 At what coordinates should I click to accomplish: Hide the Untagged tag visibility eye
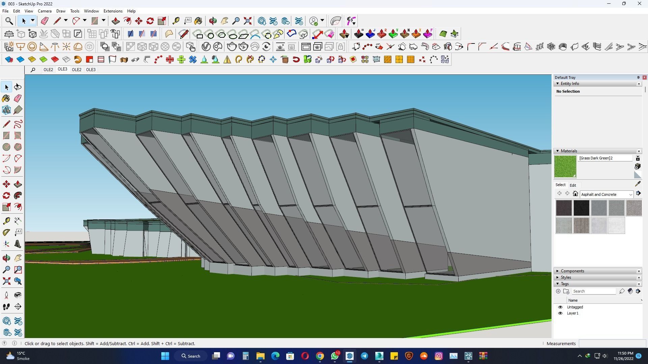pos(560,307)
